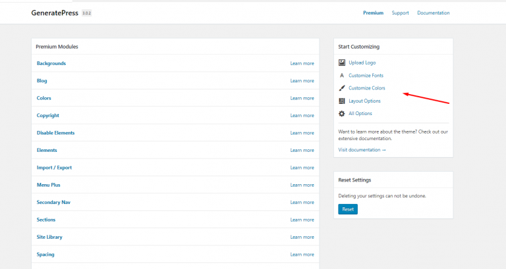Click the Upload Logo link
The width and height of the screenshot is (506, 269).
(x=362, y=63)
